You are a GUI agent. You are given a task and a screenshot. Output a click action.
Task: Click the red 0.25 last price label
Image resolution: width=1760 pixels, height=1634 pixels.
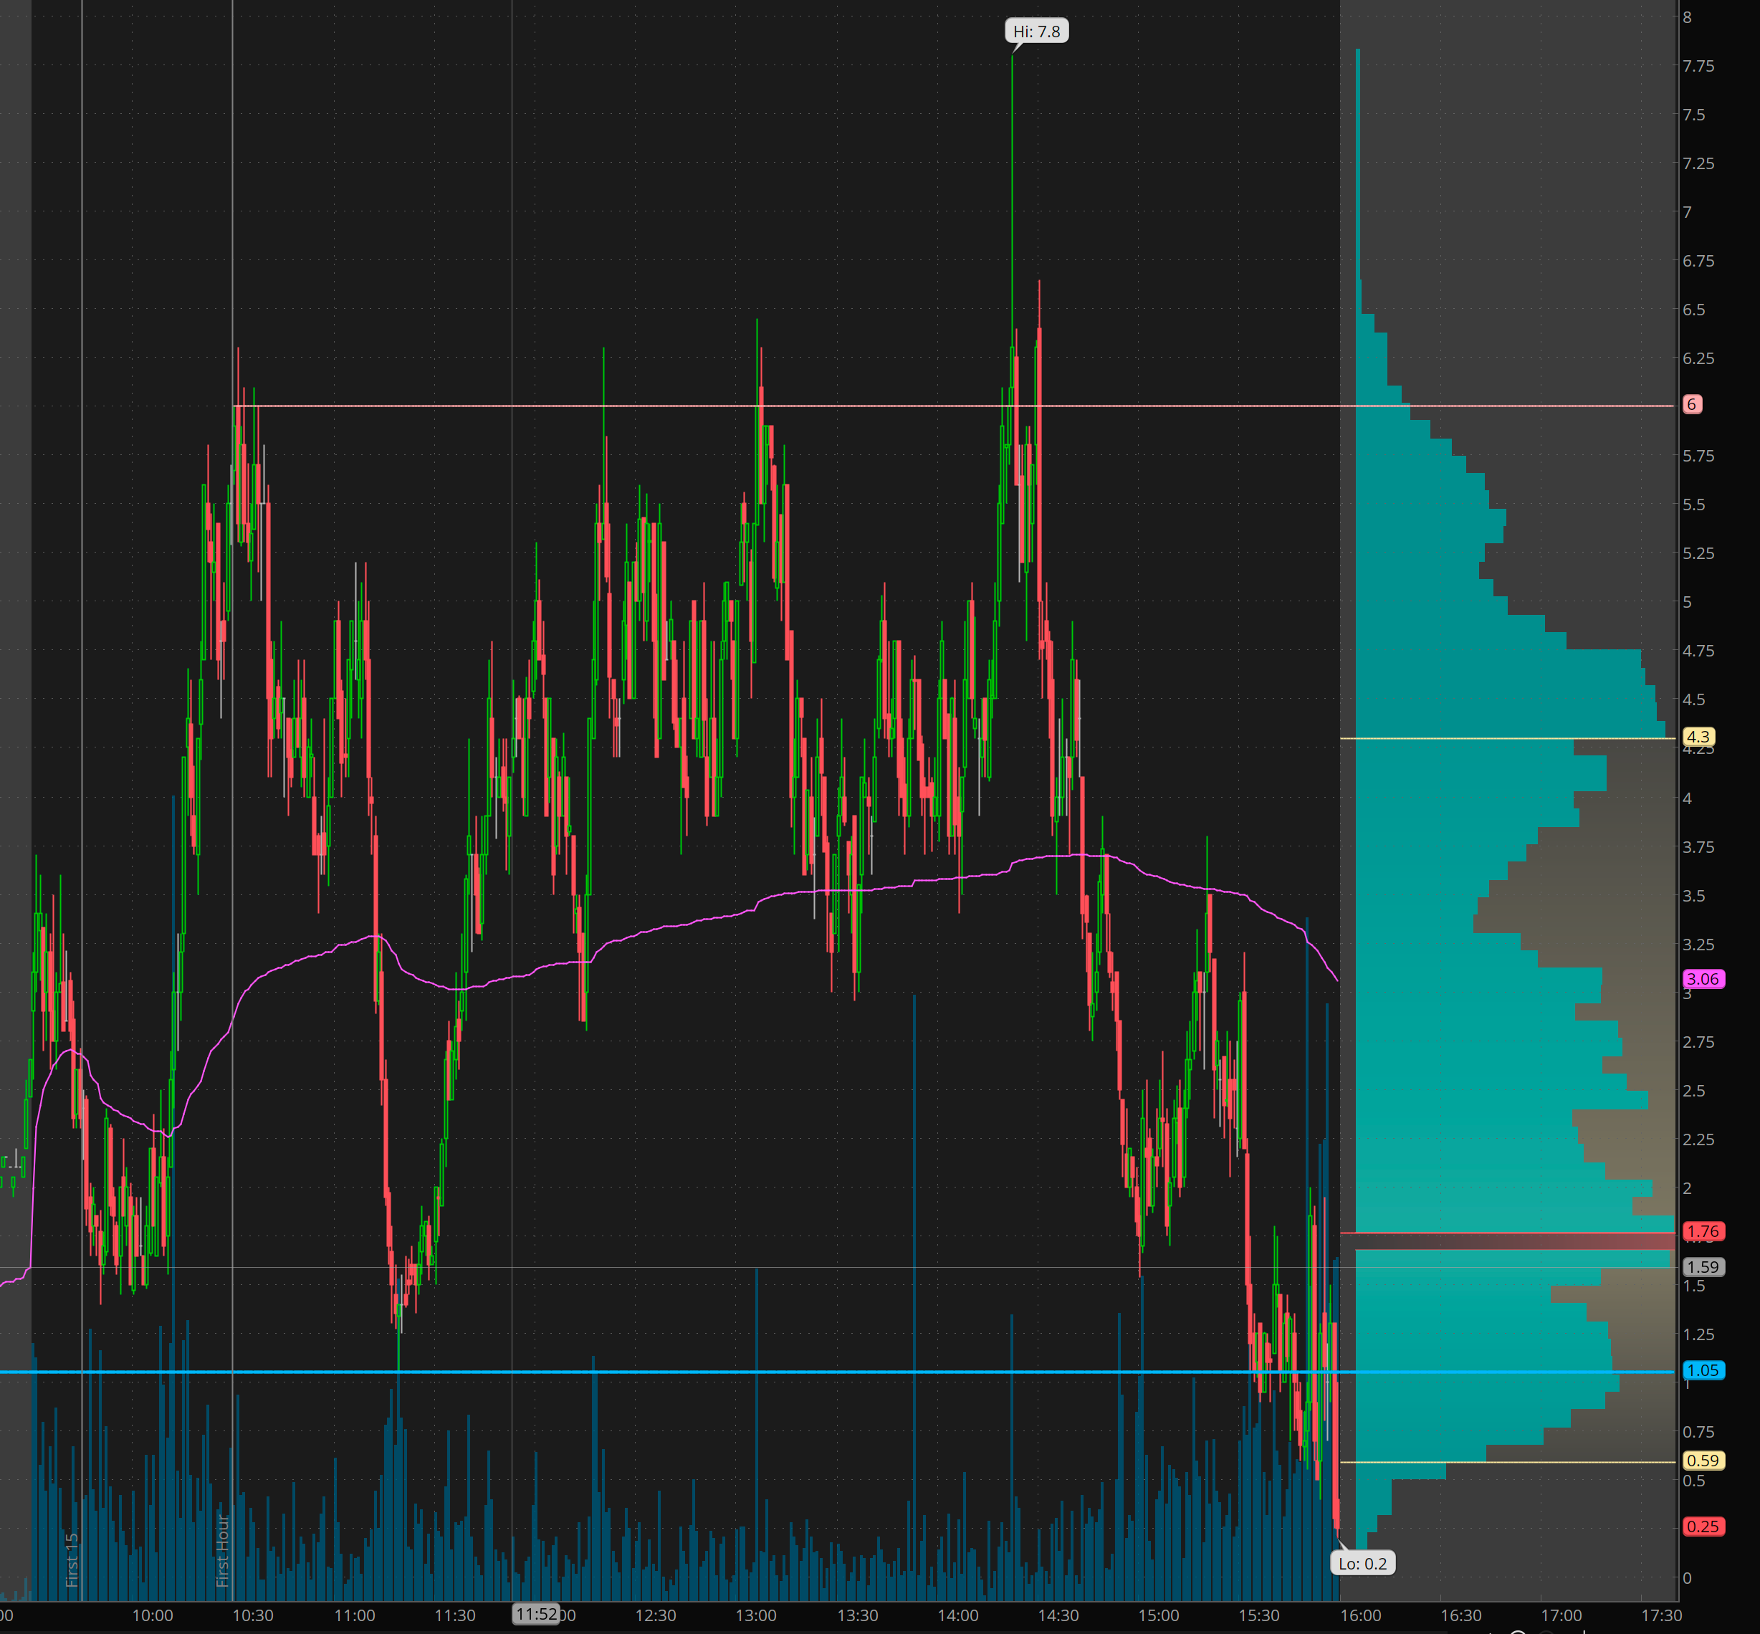click(x=1703, y=1526)
